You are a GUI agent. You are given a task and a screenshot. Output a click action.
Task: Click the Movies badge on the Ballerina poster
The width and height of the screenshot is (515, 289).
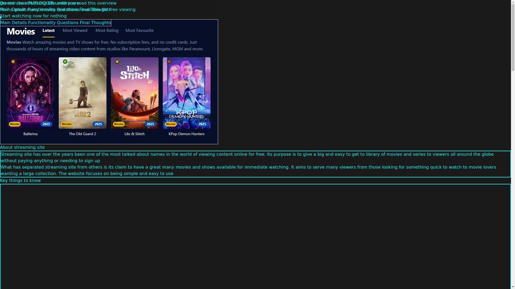click(15, 124)
